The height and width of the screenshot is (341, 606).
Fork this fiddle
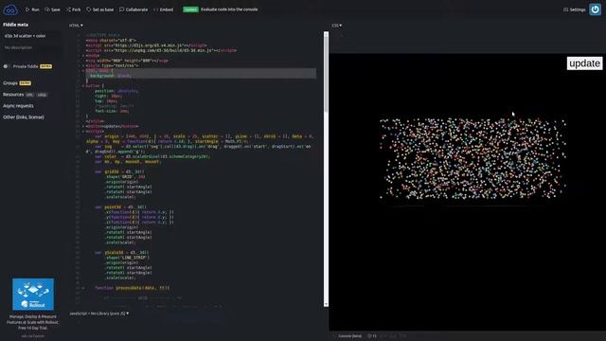[x=74, y=9]
